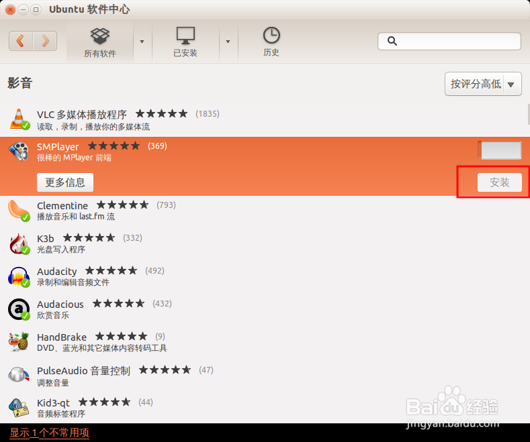Click the vertical scrollbar of the software list
The image size is (530, 442).
[528, 115]
